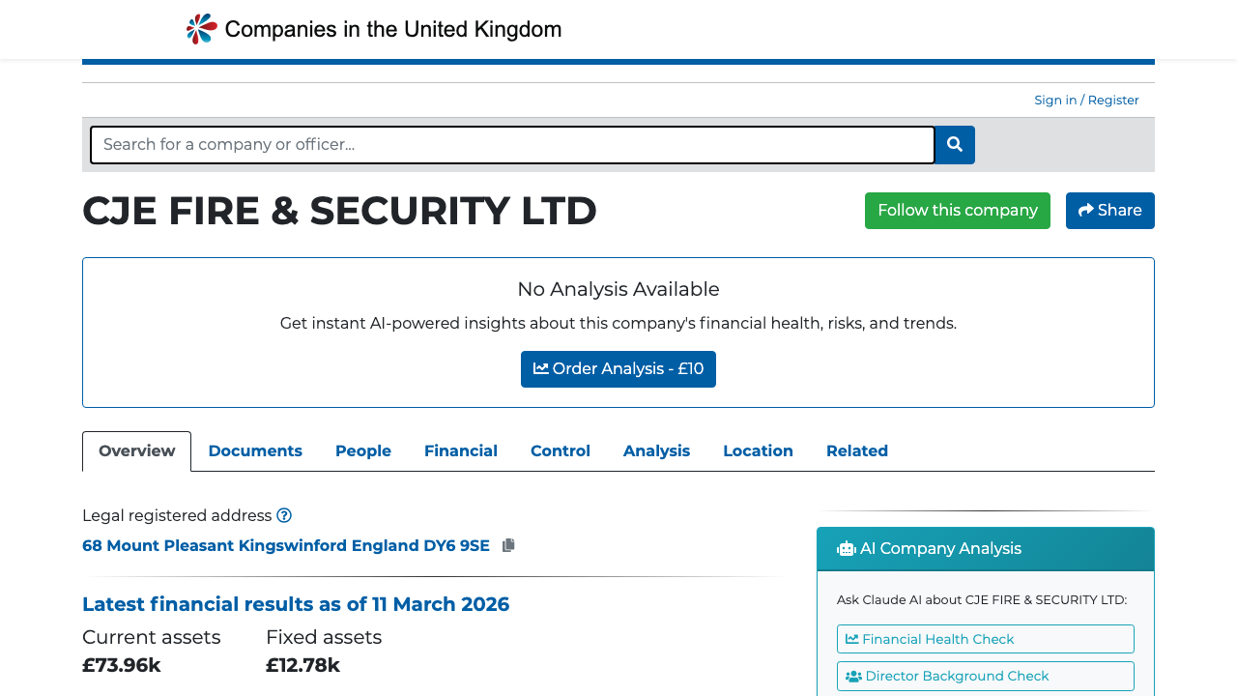Image resolution: width=1237 pixels, height=696 pixels.
Task: Open the 68 Mount Pleasant address link
Action: [285, 545]
